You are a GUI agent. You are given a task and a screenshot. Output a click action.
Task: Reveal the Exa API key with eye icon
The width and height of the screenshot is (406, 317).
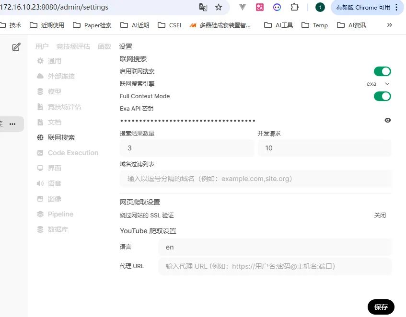pyautogui.click(x=387, y=120)
